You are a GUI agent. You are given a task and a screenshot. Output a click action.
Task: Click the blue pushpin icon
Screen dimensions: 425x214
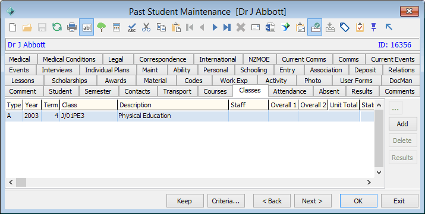[x=374, y=27]
